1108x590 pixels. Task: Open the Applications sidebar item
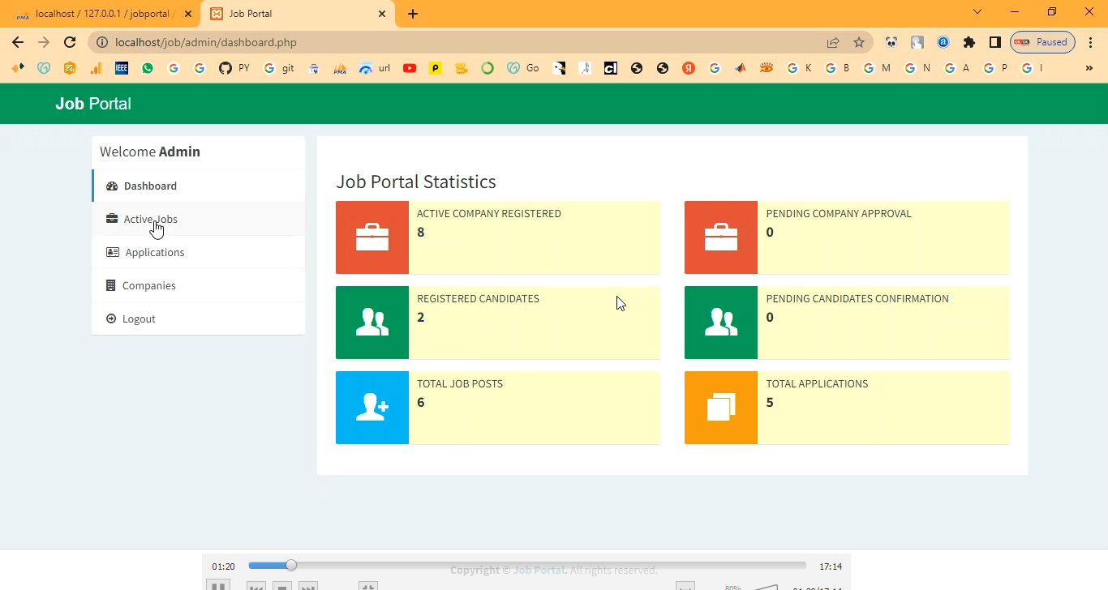click(154, 252)
